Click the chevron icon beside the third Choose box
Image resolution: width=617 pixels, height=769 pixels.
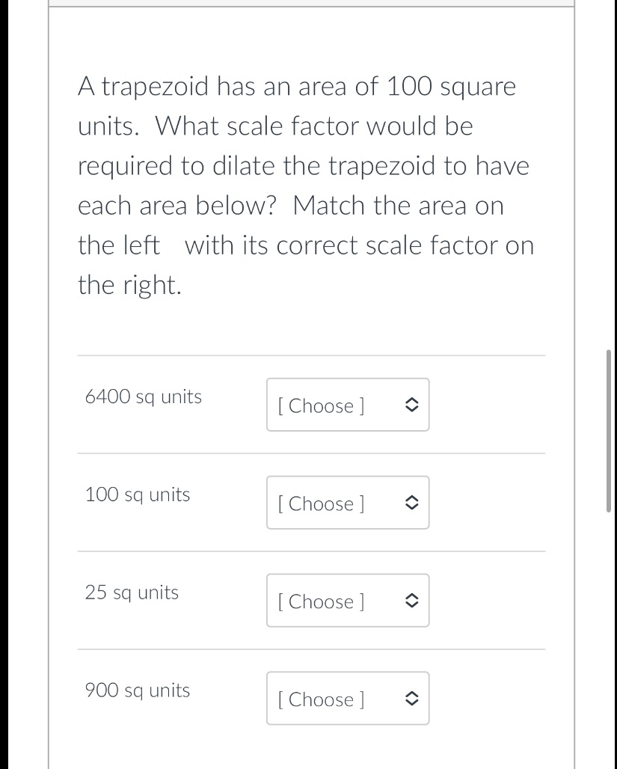[x=411, y=601]
